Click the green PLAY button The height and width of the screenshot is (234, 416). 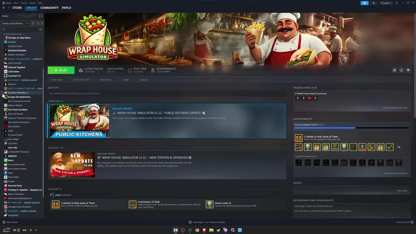click(x=61, y=70)
